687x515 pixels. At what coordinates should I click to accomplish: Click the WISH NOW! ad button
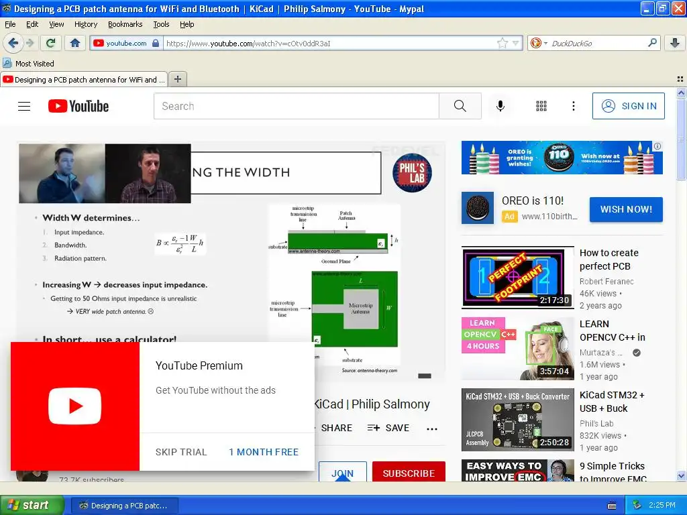626,209
